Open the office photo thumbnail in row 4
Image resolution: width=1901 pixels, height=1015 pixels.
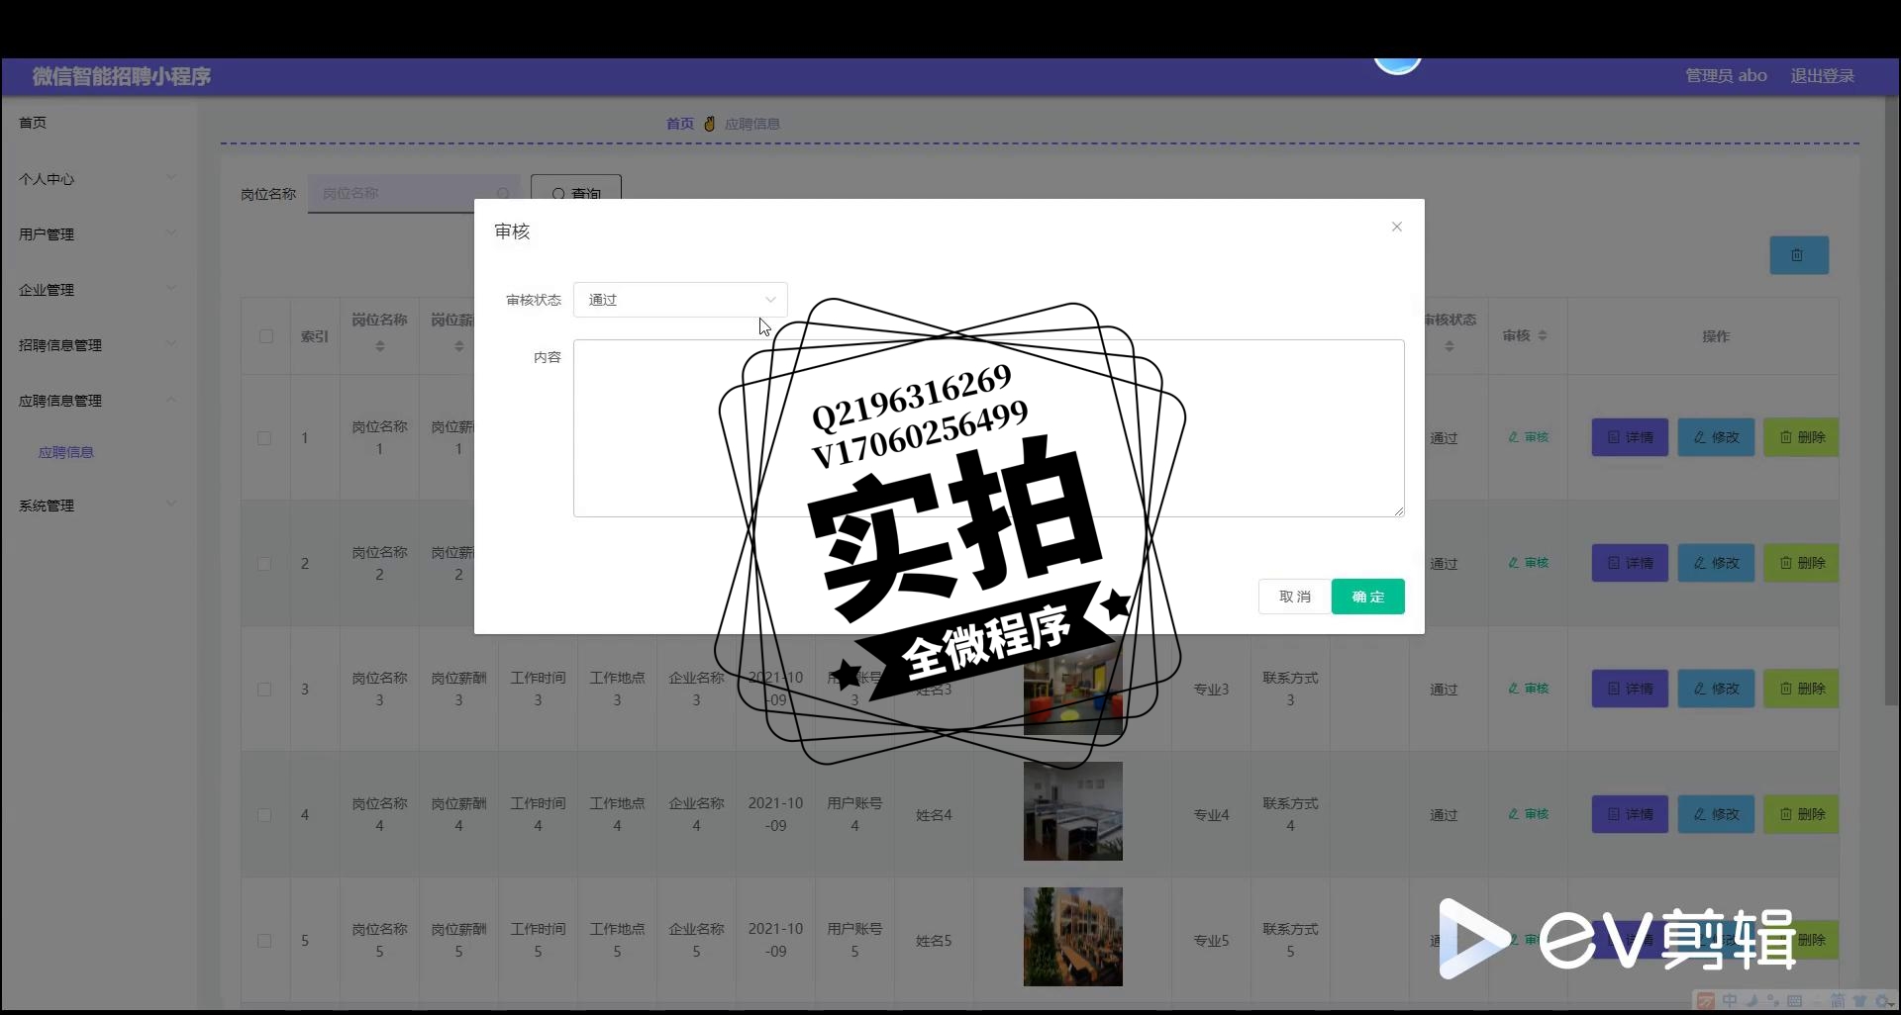(x=1072, y=811)
